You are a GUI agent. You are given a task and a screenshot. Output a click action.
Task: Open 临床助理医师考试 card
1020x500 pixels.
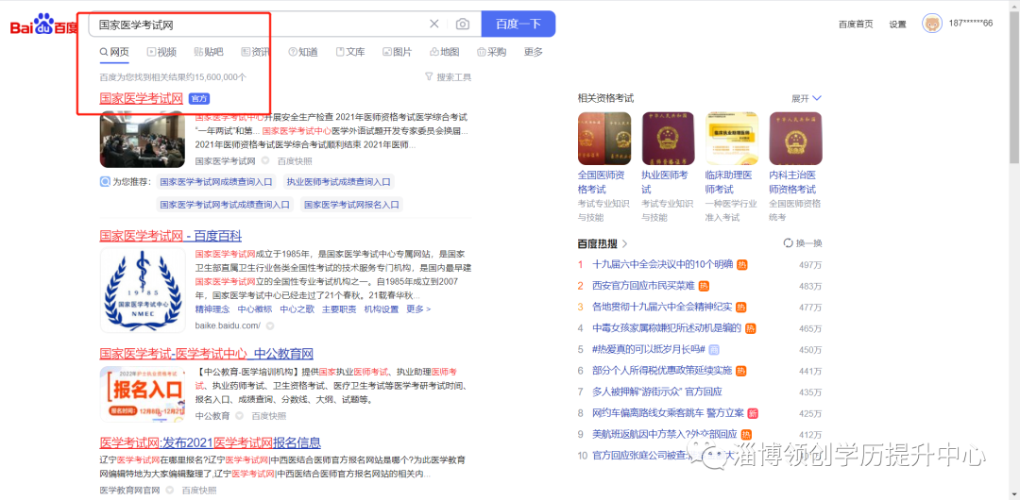732,167
